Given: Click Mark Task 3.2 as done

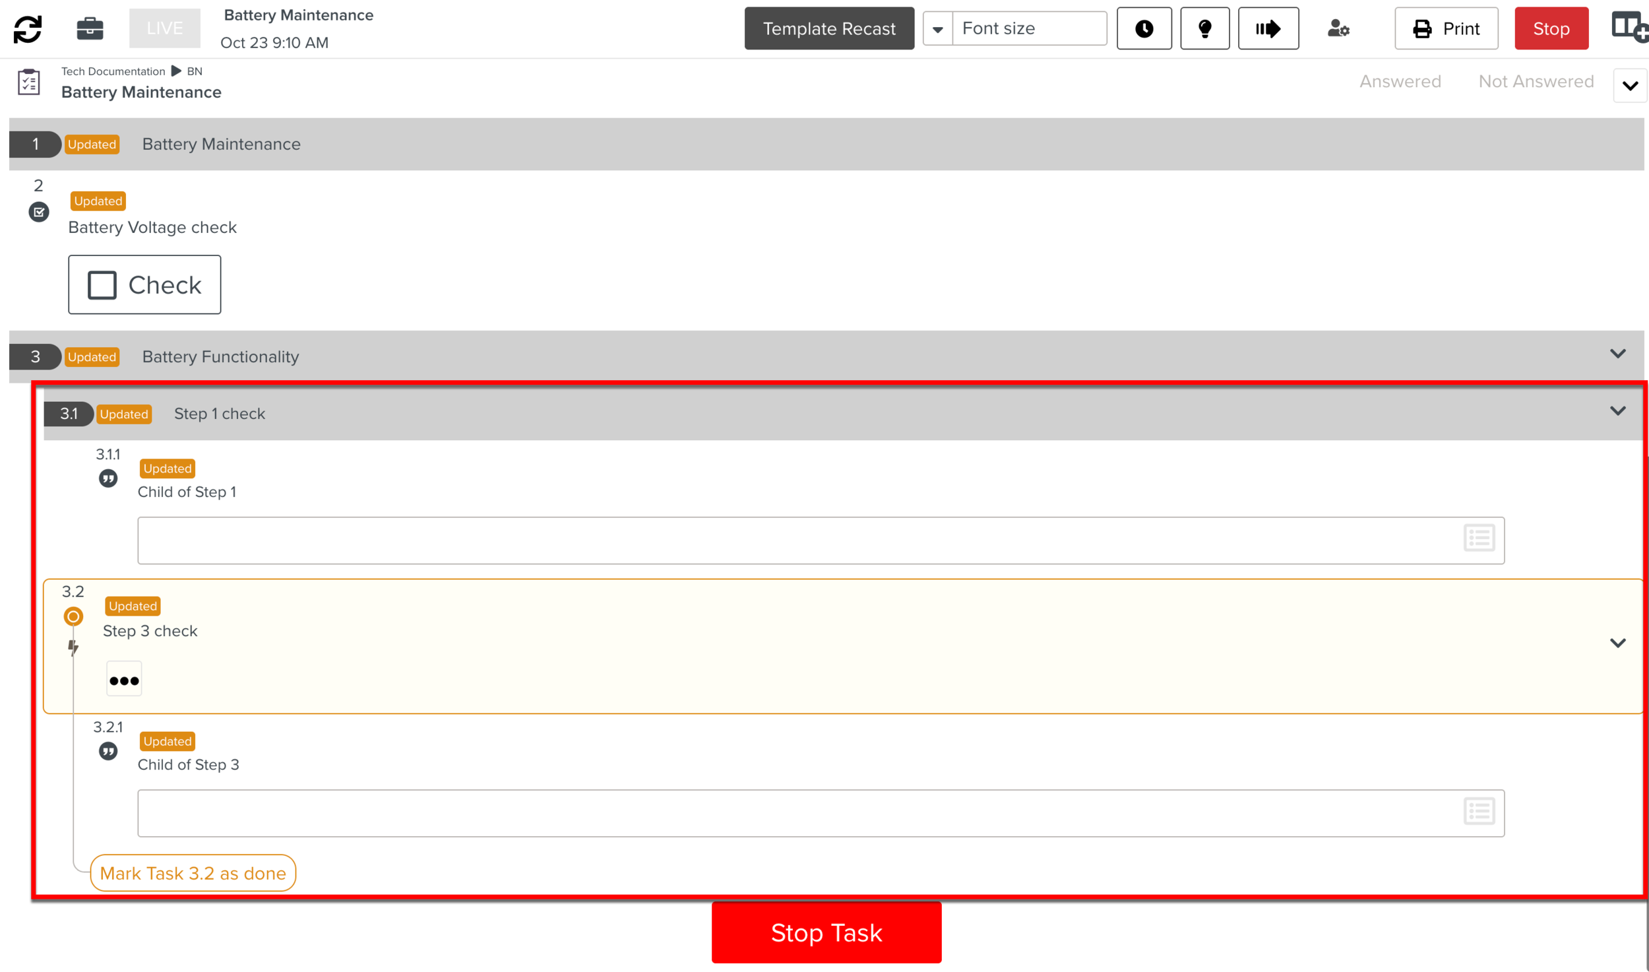Looking at the screenshot, I should pyautogui.click(x=193, y=873).
